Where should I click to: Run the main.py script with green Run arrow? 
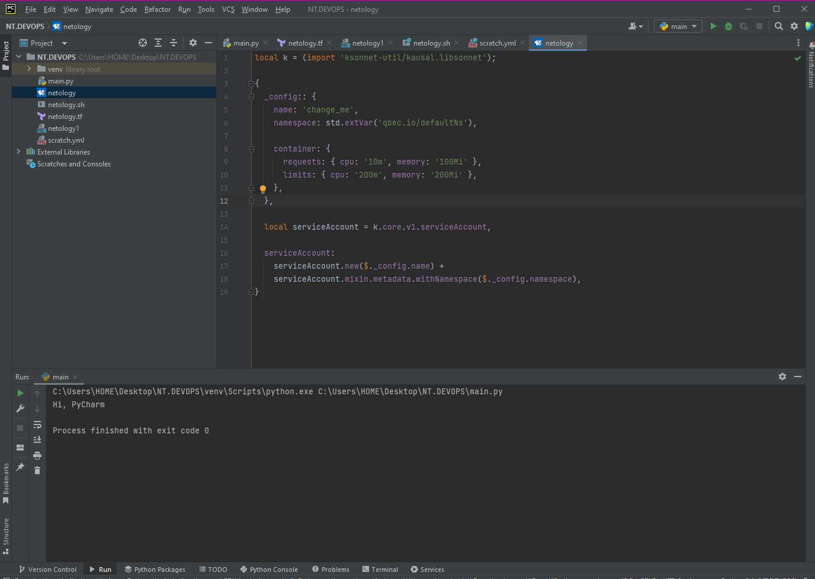(713, 26)
